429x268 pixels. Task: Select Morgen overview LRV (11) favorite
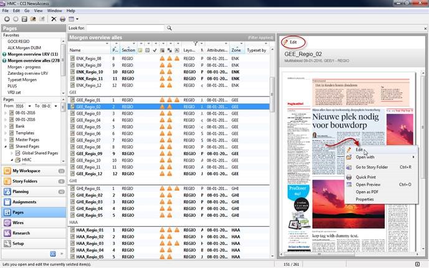point(34,54)
